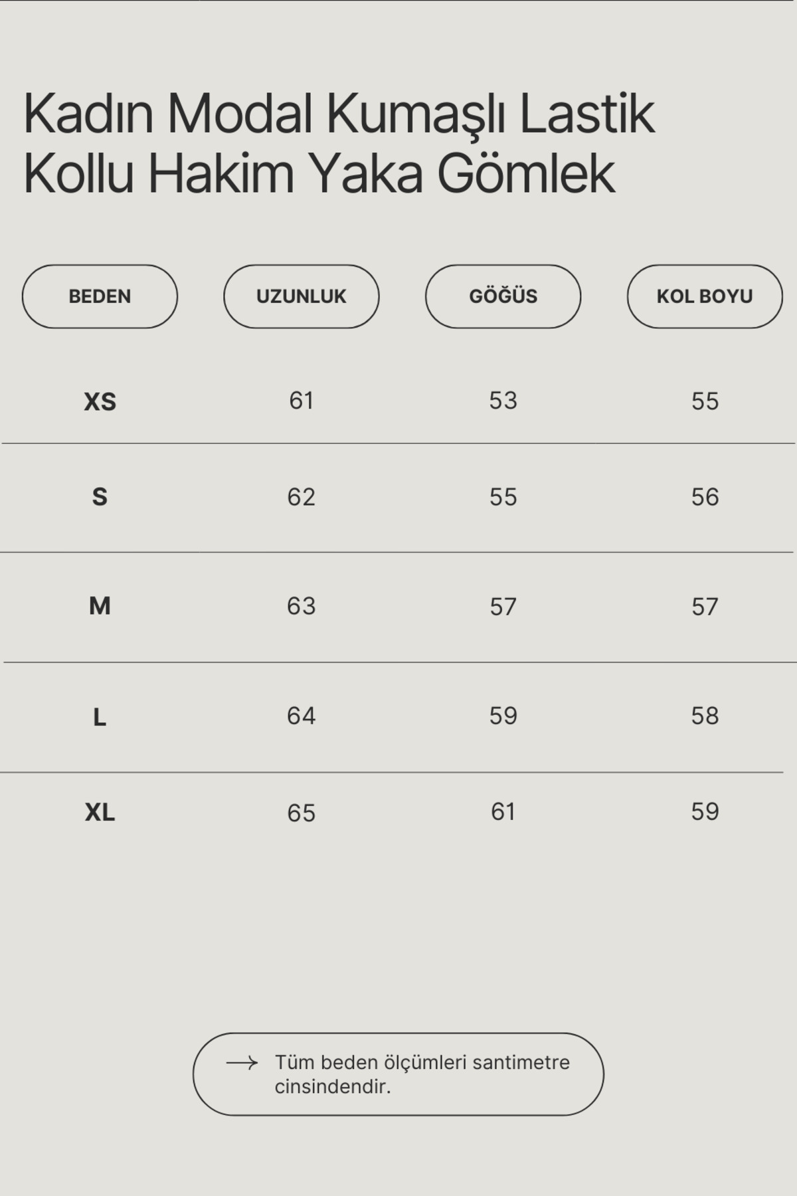Click the XS chest value 53
The width and height of the screenshot is (797, 1196).
coord(503,401)
